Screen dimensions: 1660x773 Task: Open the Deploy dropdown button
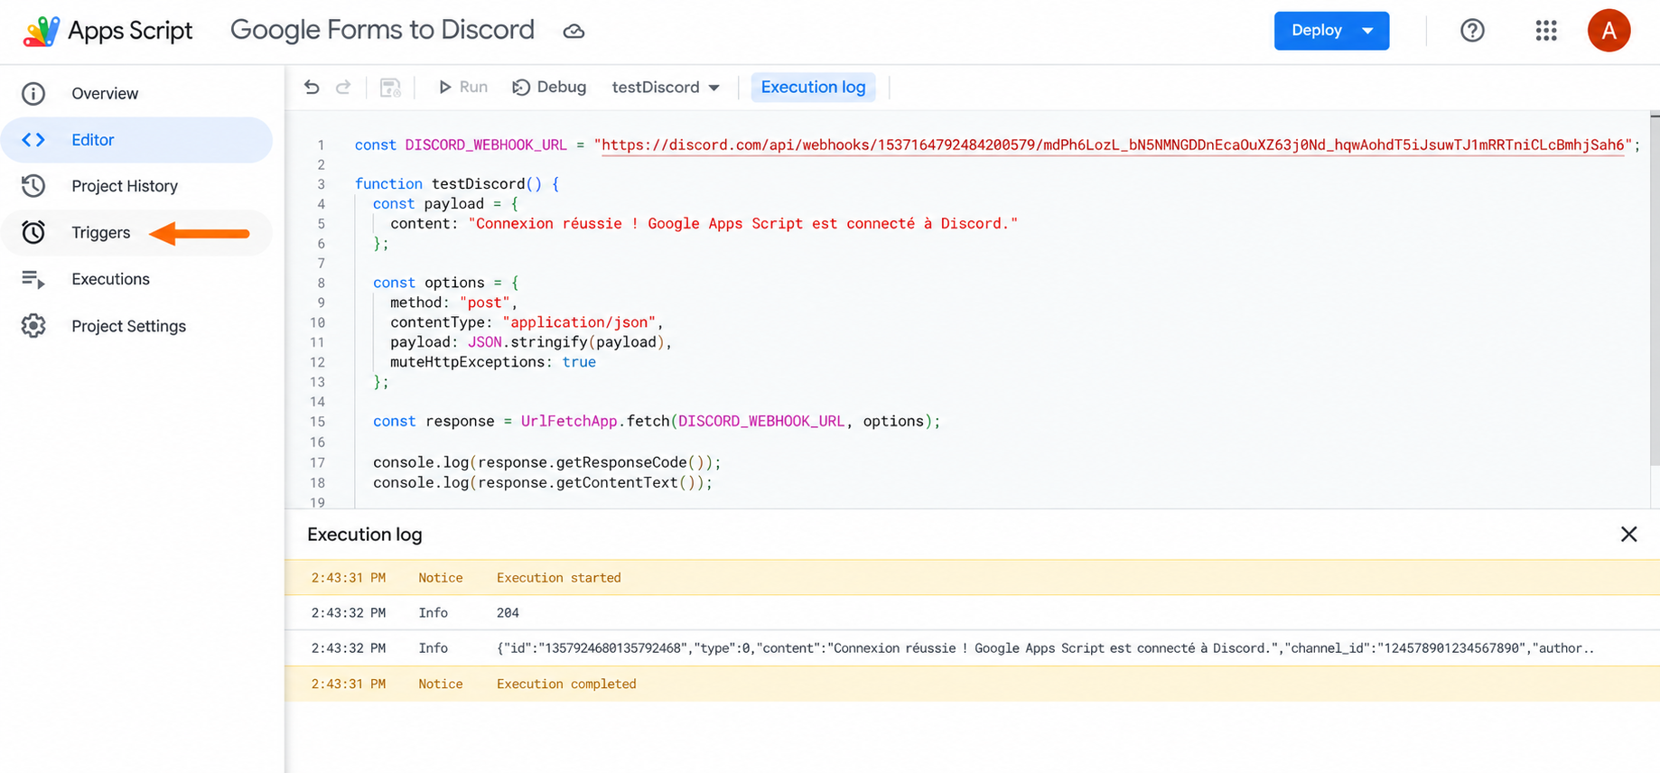(x=1331, y=31)
